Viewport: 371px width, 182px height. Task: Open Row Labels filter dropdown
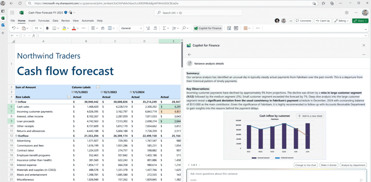[69, 97]
